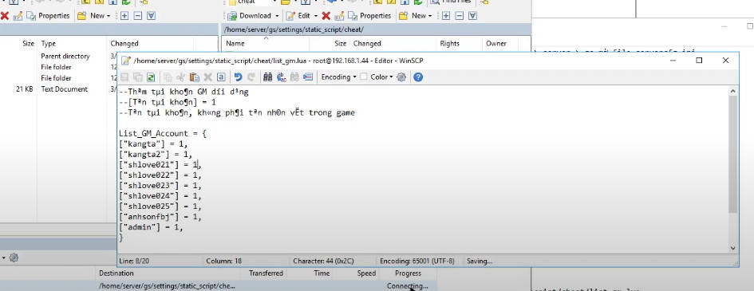Sort remote files by Owner column
The image size is (754, 291).
pos(495,43)
